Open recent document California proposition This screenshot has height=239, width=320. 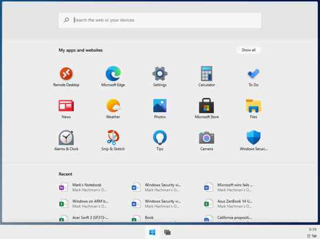(x=229, y=218)
